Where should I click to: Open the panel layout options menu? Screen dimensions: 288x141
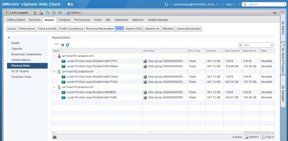[275, 13]
